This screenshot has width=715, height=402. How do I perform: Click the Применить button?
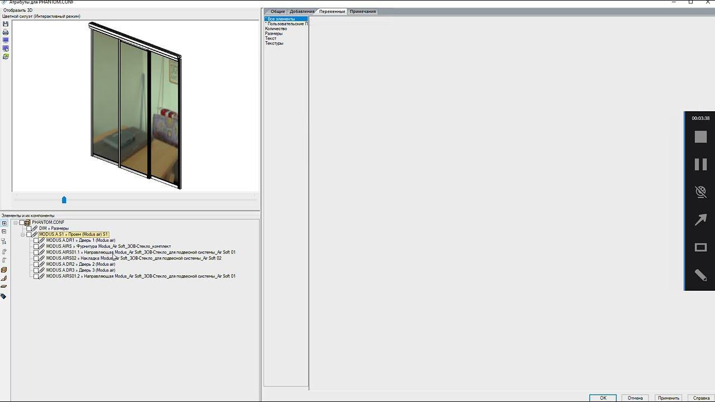click(x=669, y=398)
